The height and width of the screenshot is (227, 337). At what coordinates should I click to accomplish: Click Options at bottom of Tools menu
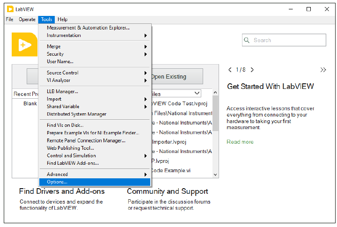point(95,182)
